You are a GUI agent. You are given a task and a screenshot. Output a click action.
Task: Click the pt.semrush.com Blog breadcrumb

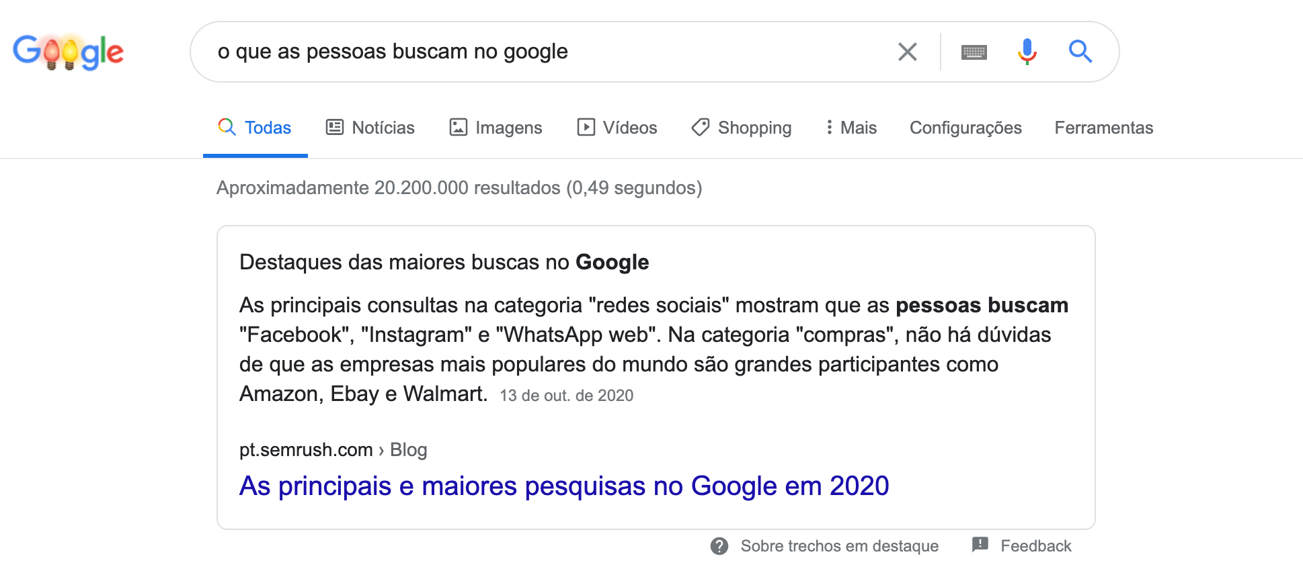pyautogui.click(x=333, y=449)
